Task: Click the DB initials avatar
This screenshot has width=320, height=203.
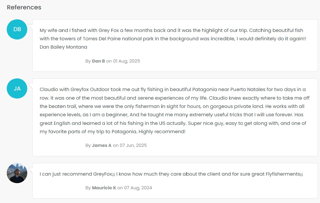Action: tap(17, 30)
